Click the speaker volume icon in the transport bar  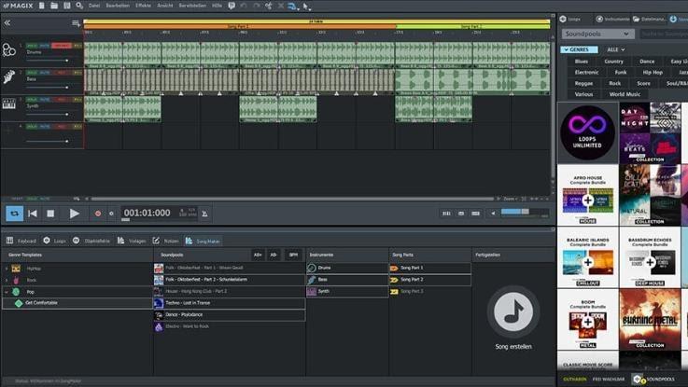click(x=493, y=214)
